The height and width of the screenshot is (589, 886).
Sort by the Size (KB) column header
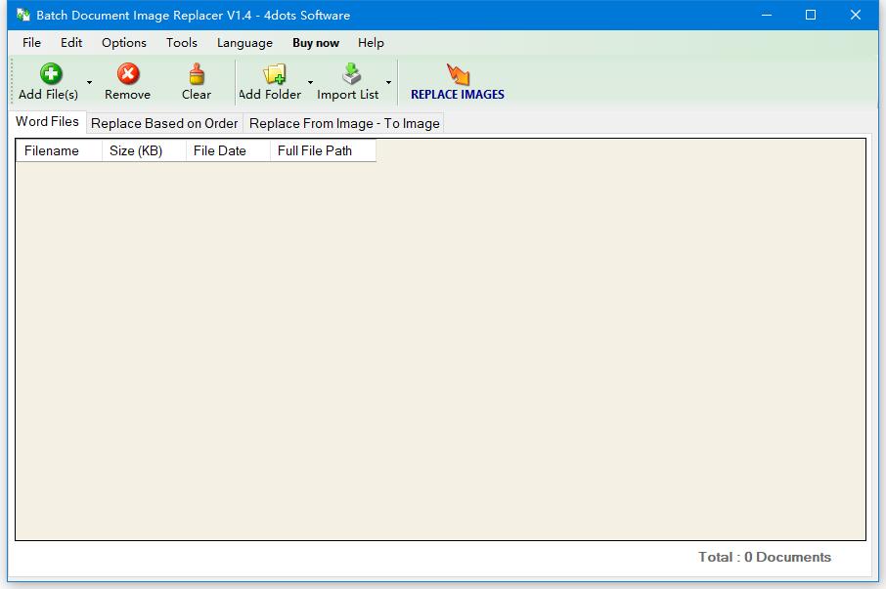(x=144, y=150)
